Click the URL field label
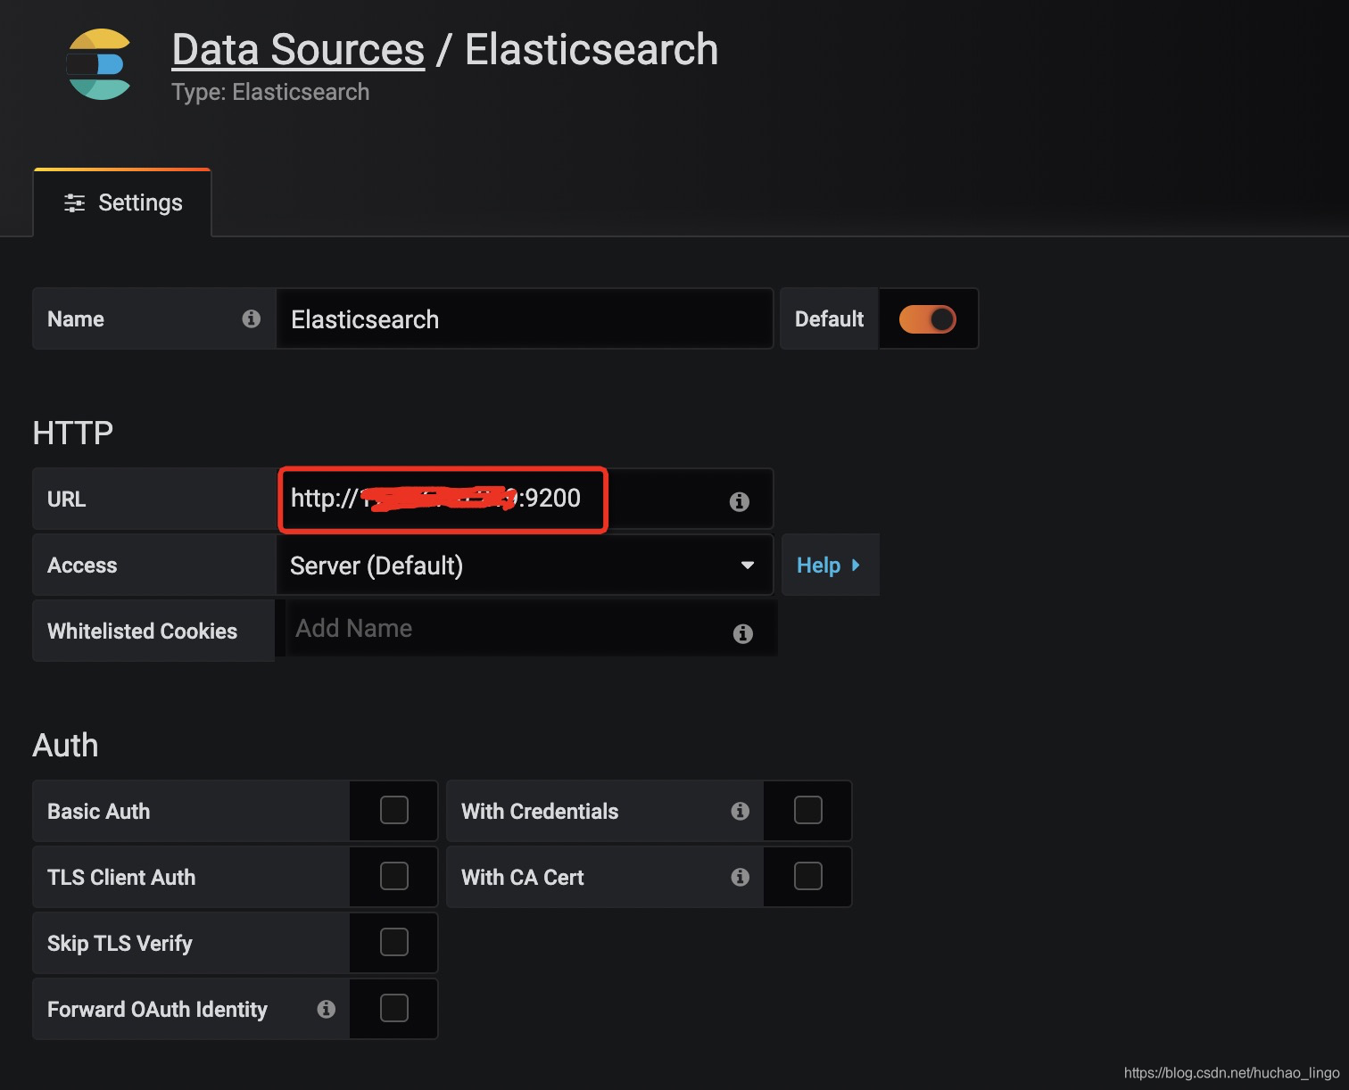1349x1090 pixels. pos(67,500)
